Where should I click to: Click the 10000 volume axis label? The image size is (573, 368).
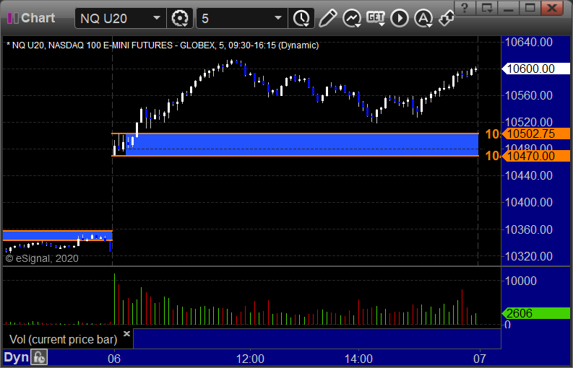point(521,281)
